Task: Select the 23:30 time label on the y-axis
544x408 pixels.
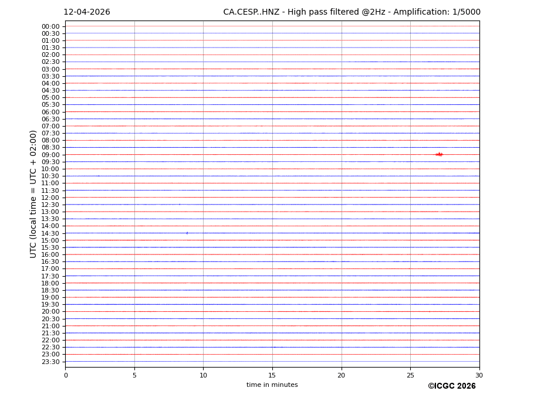Action: tap(50, 362)
